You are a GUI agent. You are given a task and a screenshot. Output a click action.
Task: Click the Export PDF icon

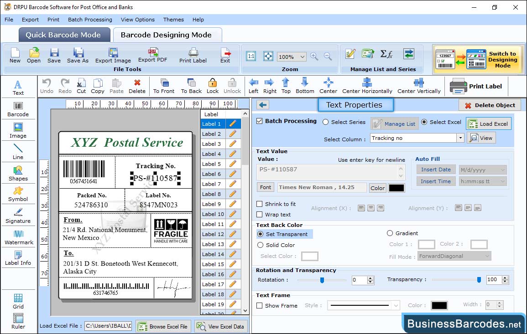(152, 56)
